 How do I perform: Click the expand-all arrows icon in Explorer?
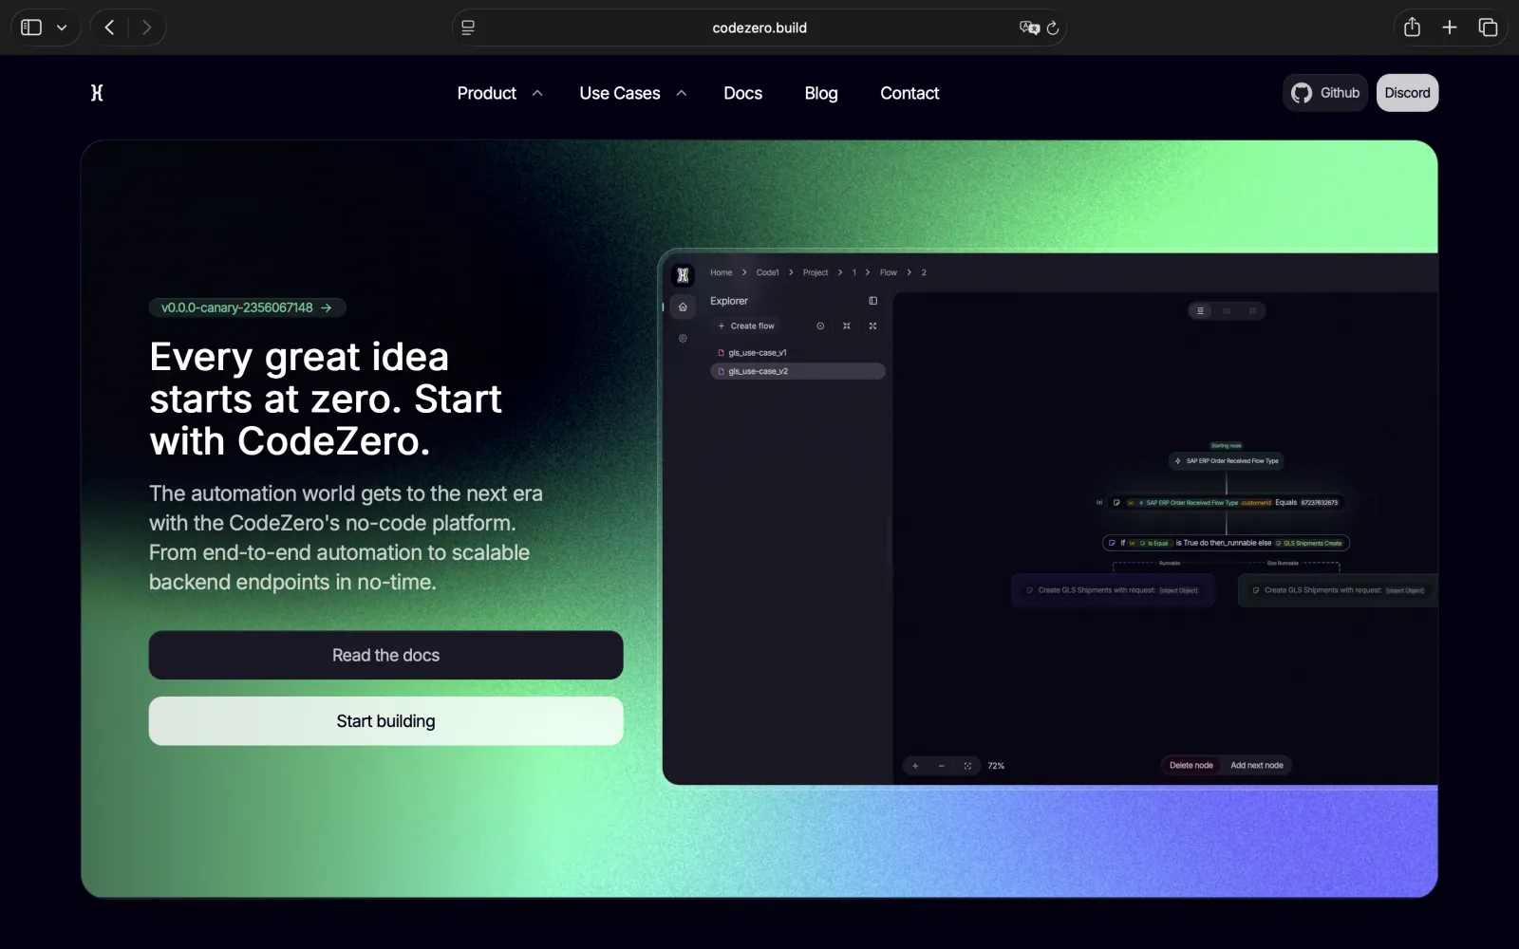872,326
